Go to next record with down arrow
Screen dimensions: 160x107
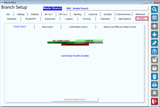(x=155, y=34)
